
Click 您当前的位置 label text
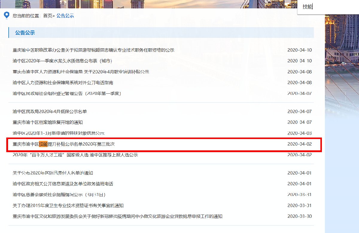tap(26, 16)
